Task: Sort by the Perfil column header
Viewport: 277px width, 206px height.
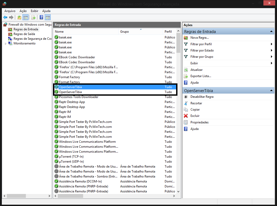Action: click(x=170, y=31)
